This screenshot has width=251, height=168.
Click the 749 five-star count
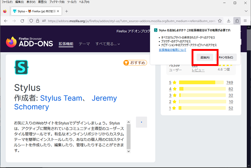(x=230, y=83)
